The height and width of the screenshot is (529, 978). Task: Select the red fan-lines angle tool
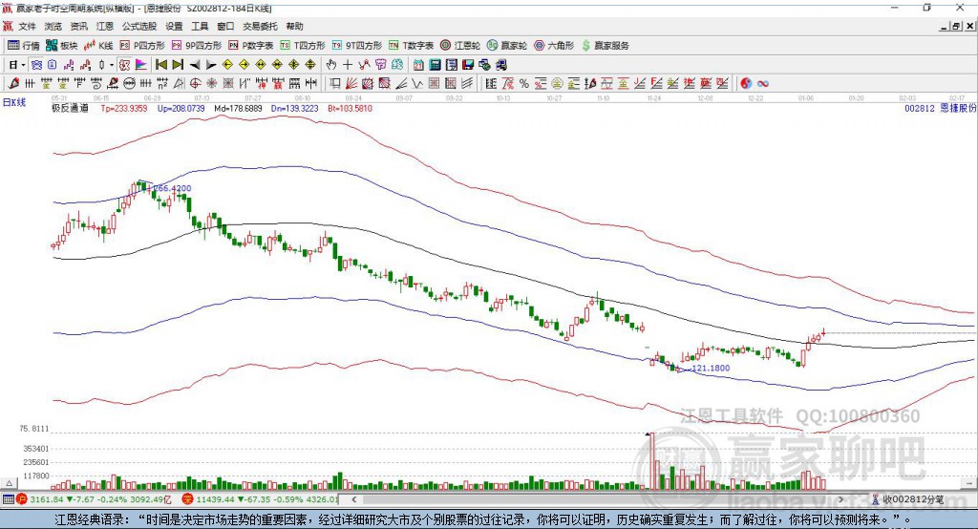tap(351, 84)
